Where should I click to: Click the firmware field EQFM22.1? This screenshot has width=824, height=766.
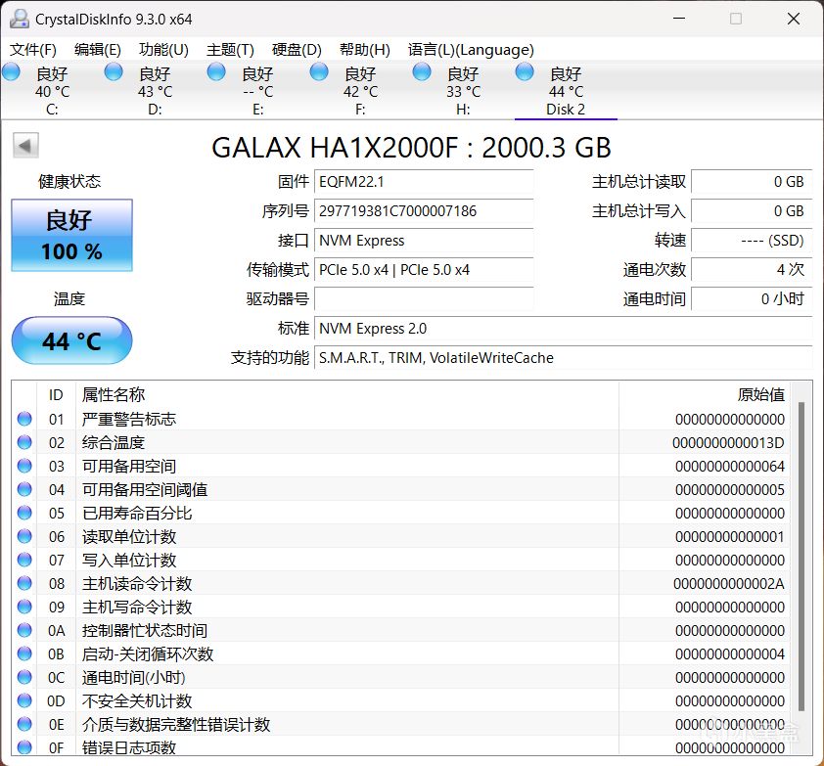point(424,182)
